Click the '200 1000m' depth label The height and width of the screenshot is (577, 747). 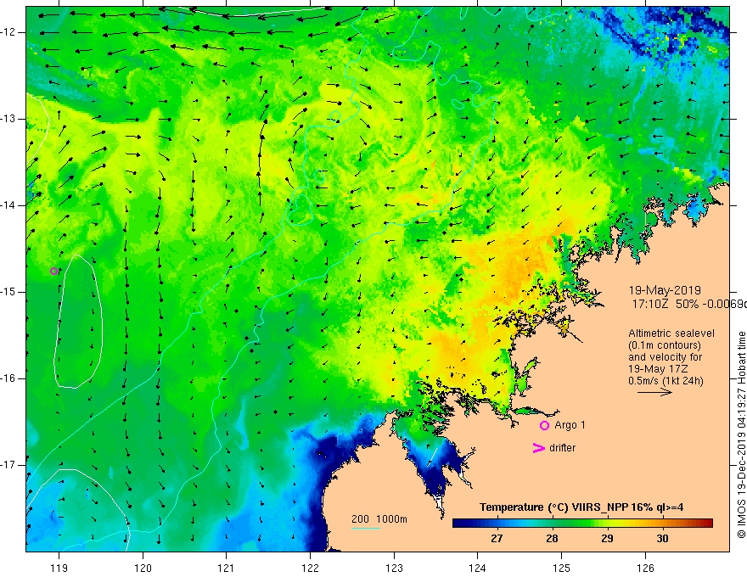click(x=379, y=519)
